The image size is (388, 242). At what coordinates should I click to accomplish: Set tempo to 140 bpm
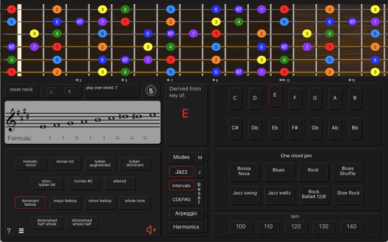(x=352, y=227)
